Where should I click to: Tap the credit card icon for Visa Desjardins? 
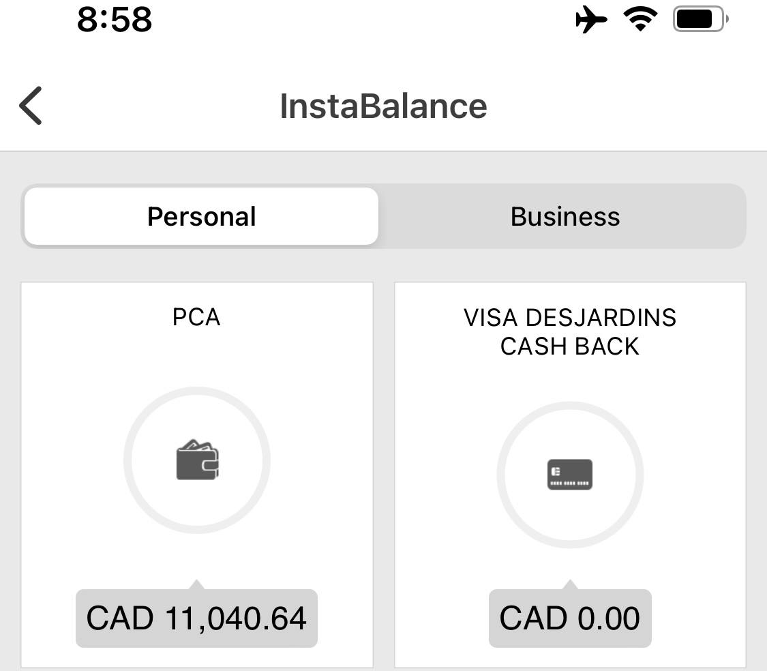pos(570,474)
